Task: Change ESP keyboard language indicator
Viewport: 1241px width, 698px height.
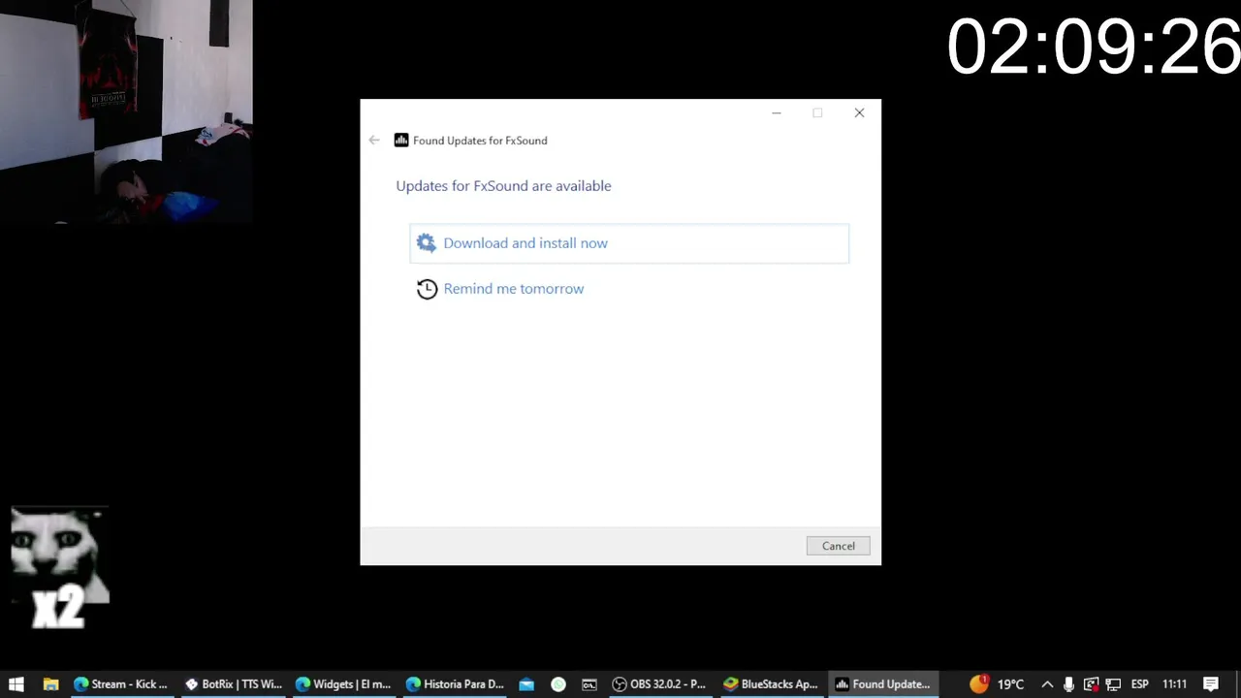Action: point(1140,684)
